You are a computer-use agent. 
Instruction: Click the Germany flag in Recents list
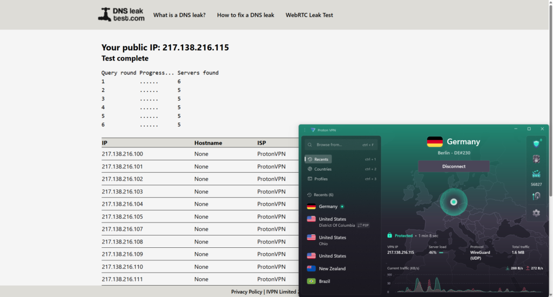point(311,206)
